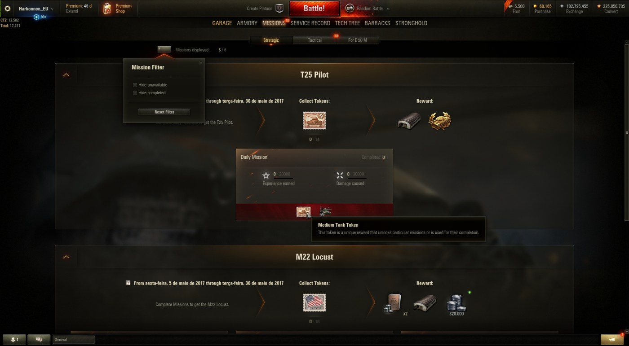Collapse the M22 Locust section
This screenshot has height=346, width=629.
pyautogui.click(x=66, y=257)
